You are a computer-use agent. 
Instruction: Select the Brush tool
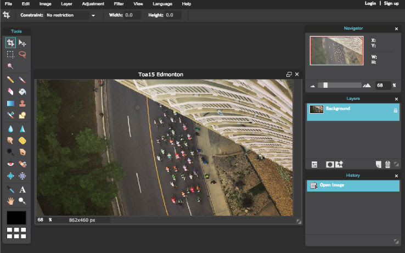click(x=22, y=80)
